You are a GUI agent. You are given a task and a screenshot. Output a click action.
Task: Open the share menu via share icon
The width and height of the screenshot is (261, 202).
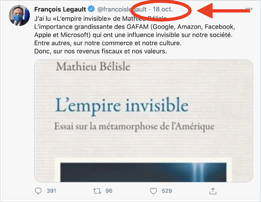pyautogui.click(x=213, y=191)
